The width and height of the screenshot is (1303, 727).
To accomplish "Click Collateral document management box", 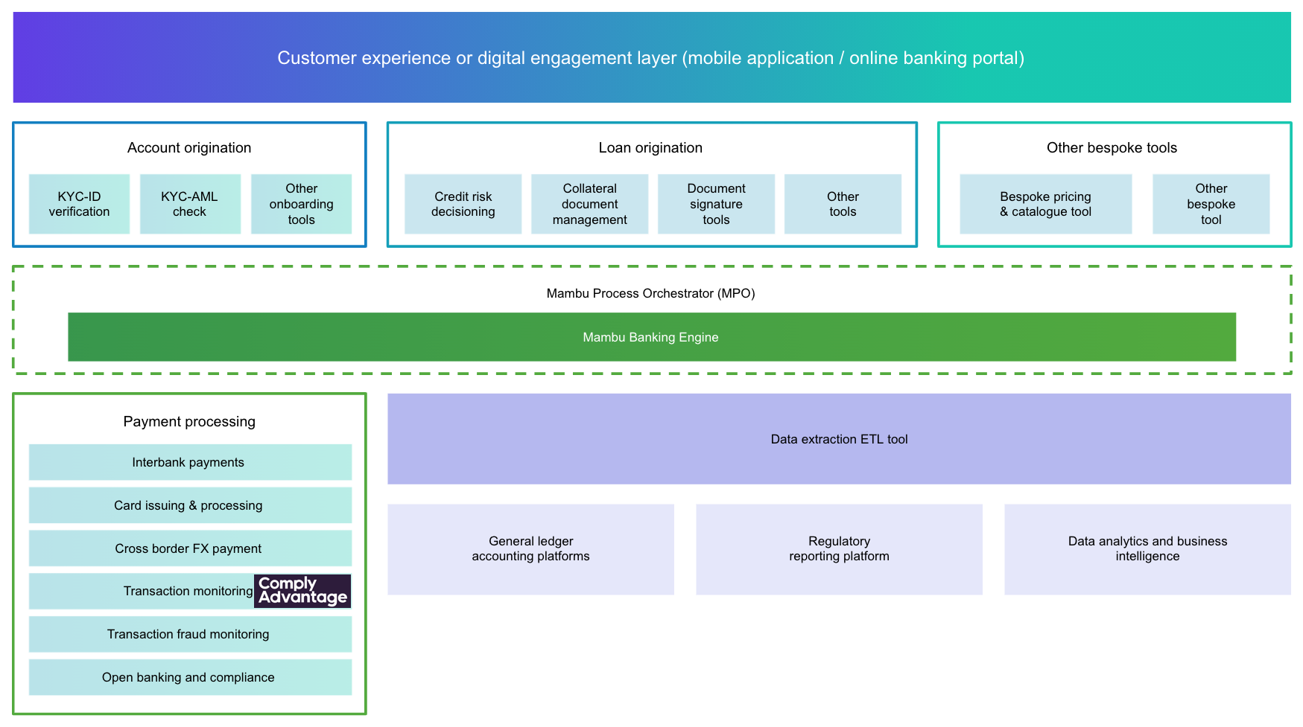I will pyautogui.click(x=589, y=204).
